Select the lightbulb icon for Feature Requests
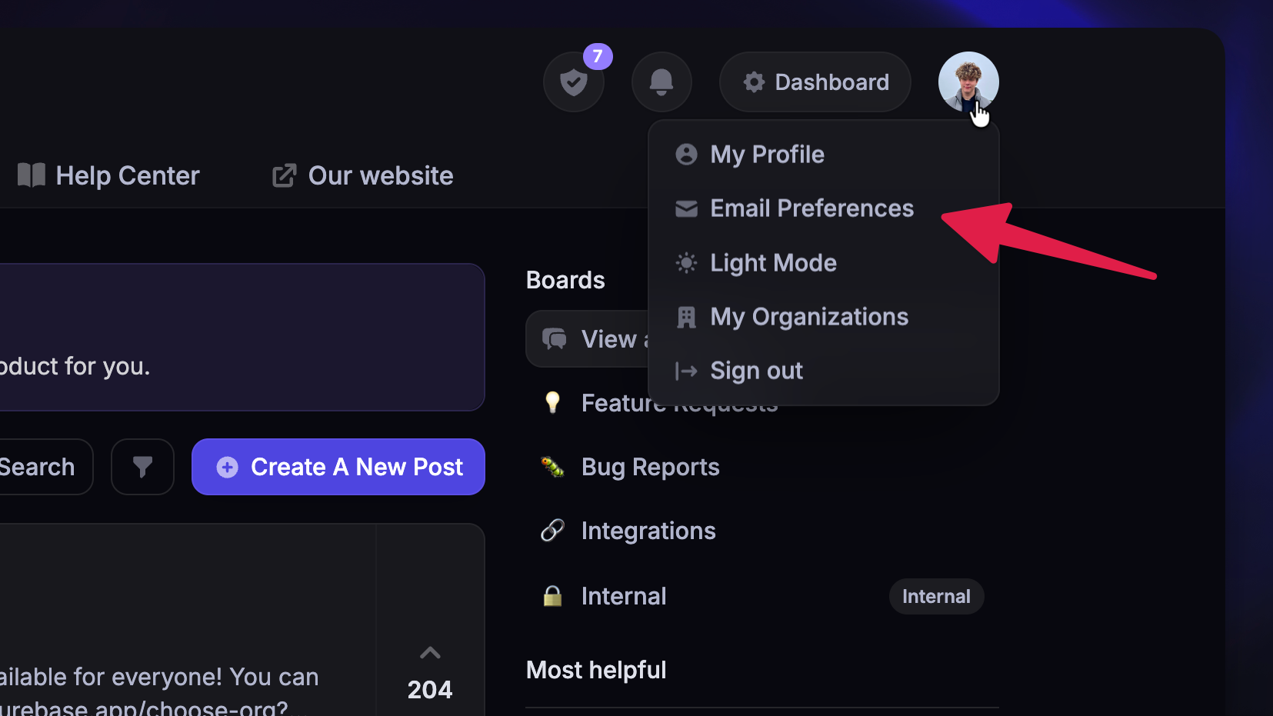1273x716 pixels. click(552, 402)
